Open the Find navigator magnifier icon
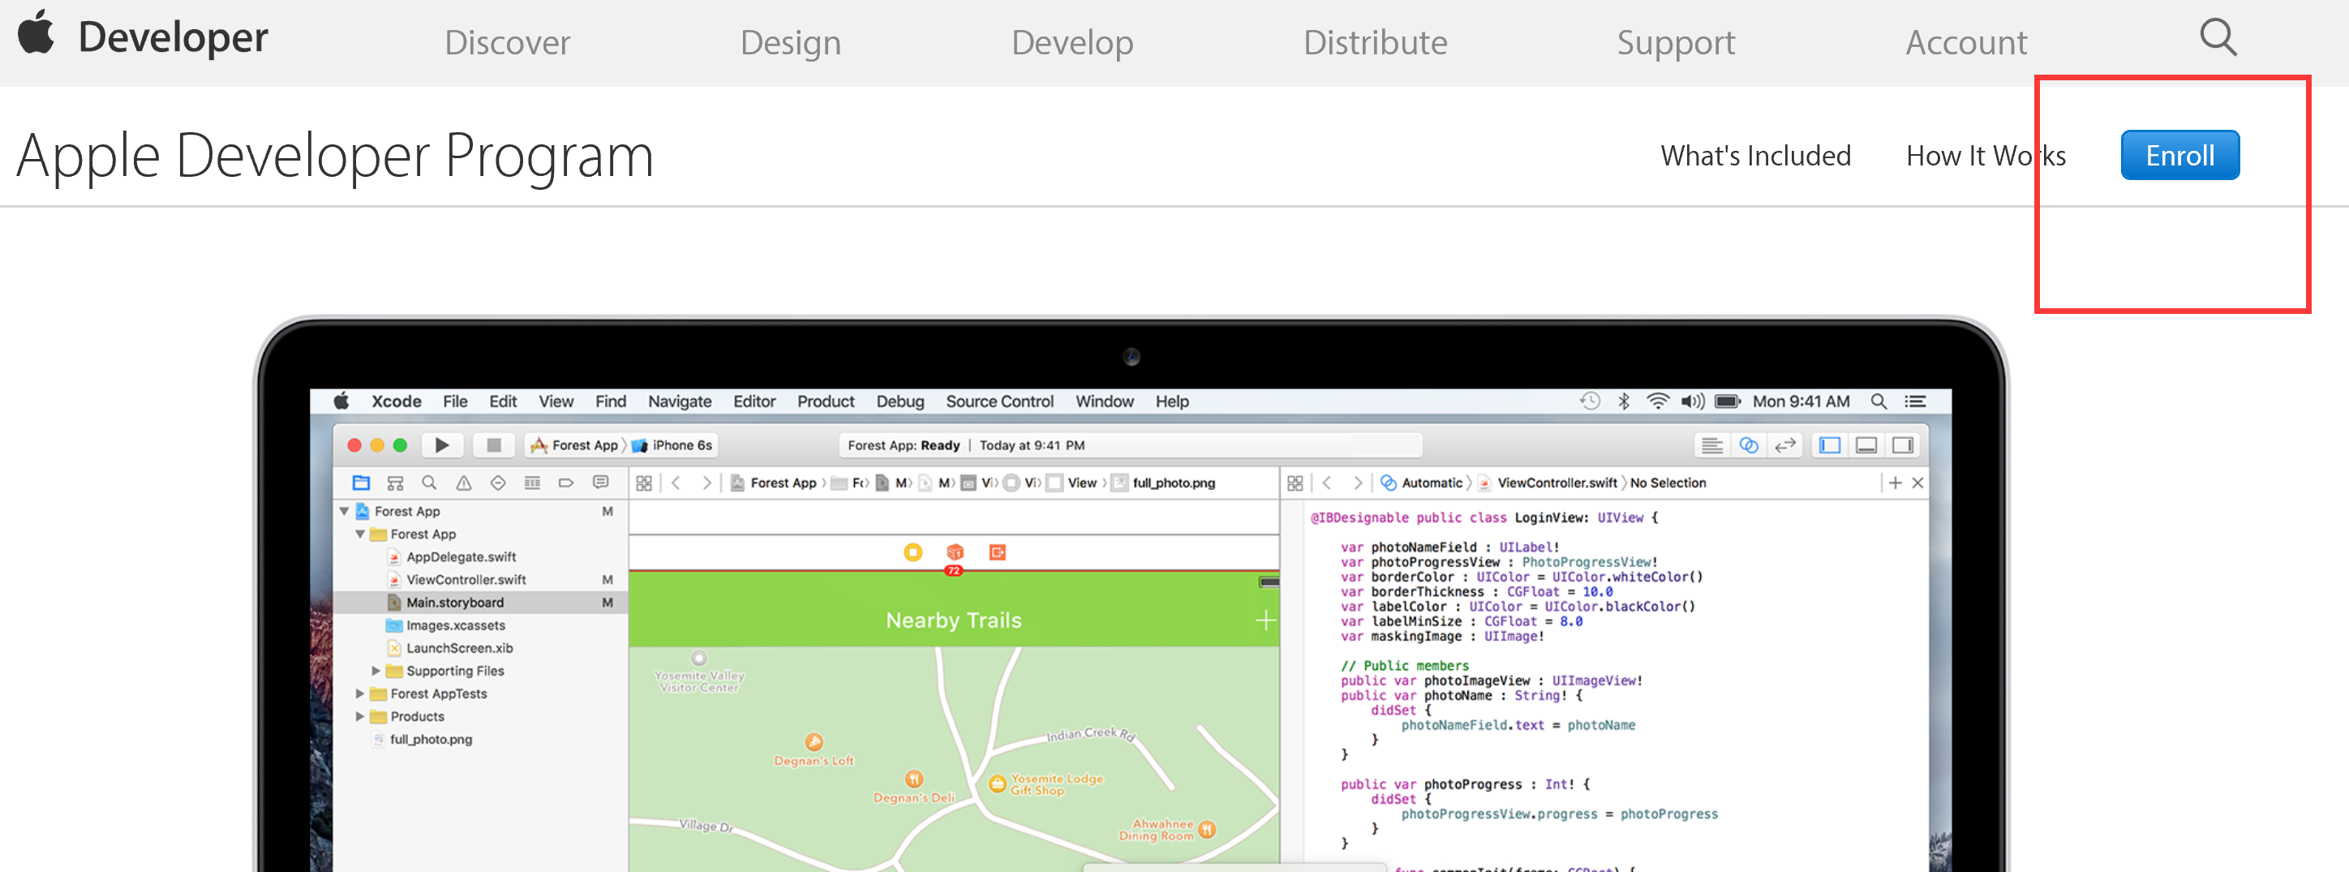 (x=428, y=483)
